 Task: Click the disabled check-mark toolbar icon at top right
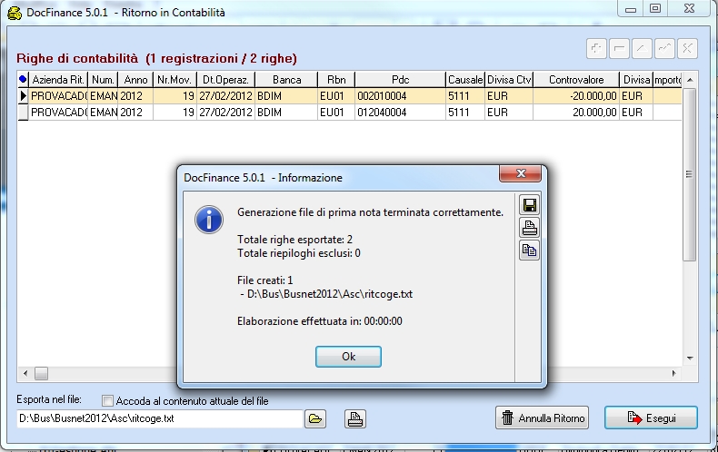tap(664, 48)
